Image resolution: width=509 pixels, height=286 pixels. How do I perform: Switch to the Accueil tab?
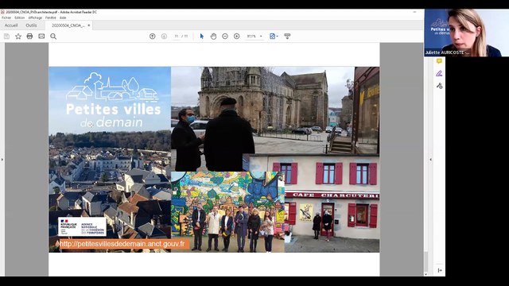(x=11, y=25)
